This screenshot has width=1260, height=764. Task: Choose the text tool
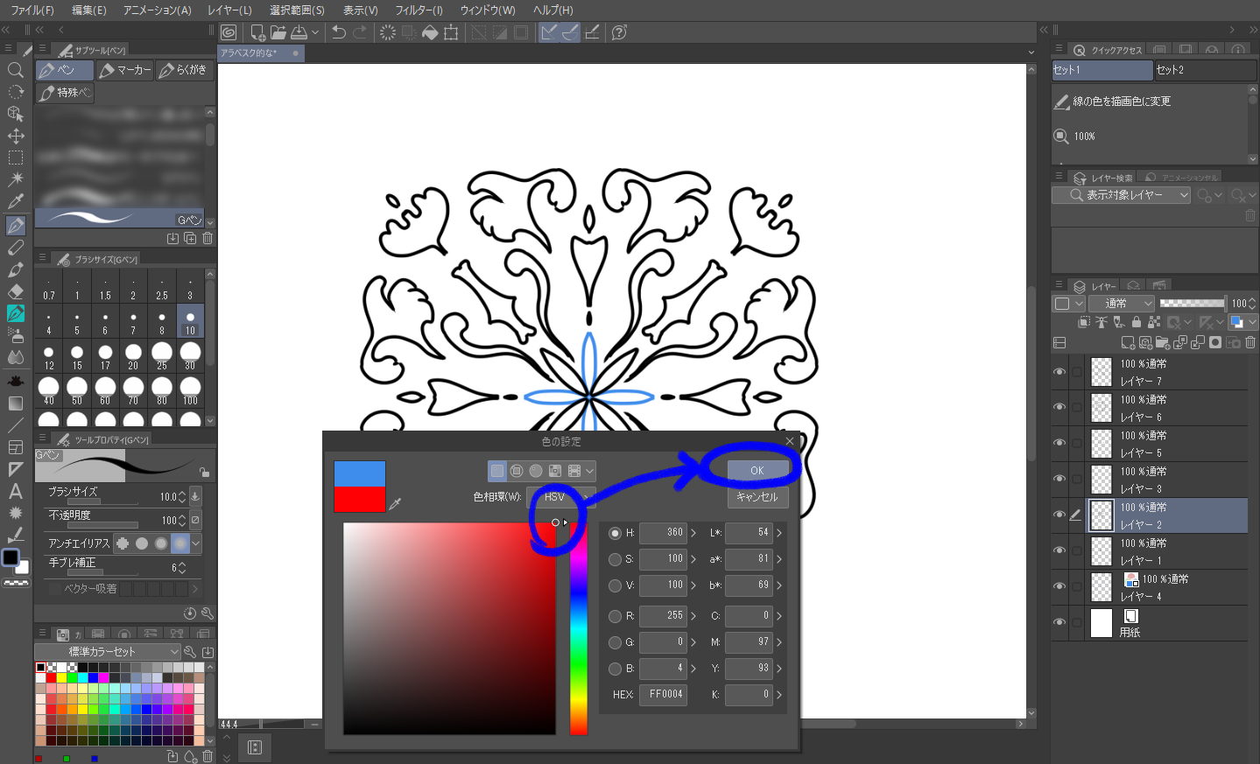pos(15,491)
